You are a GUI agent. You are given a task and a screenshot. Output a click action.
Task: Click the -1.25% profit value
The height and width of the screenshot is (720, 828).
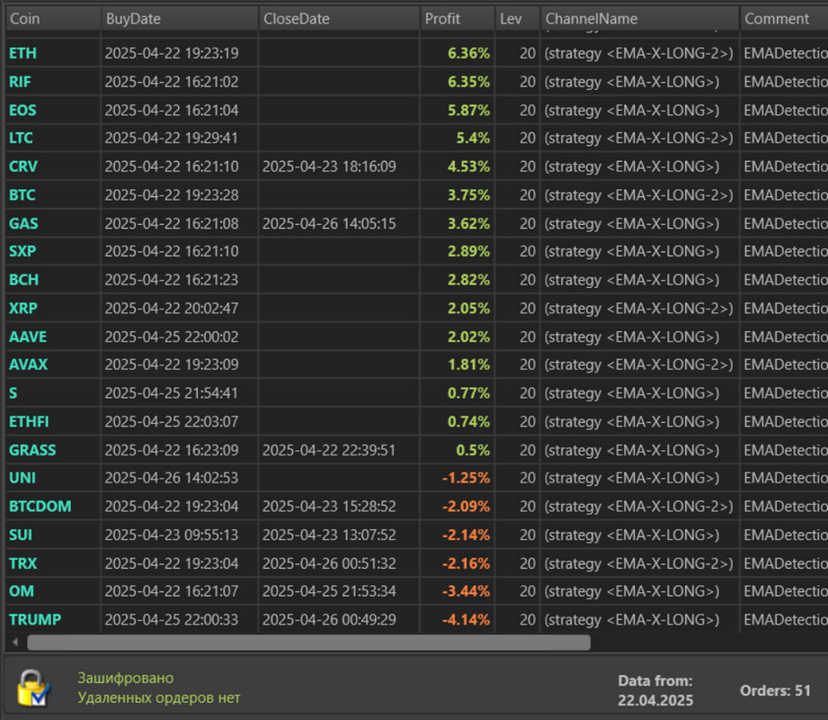click(466, 478)
